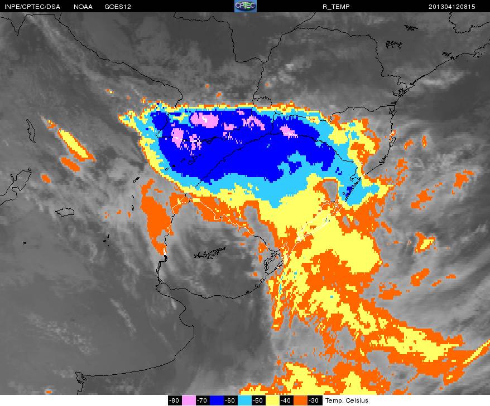This screenshot has height=406, width=490.
Task: Click the -60 legend value
Action: [230, 400]
